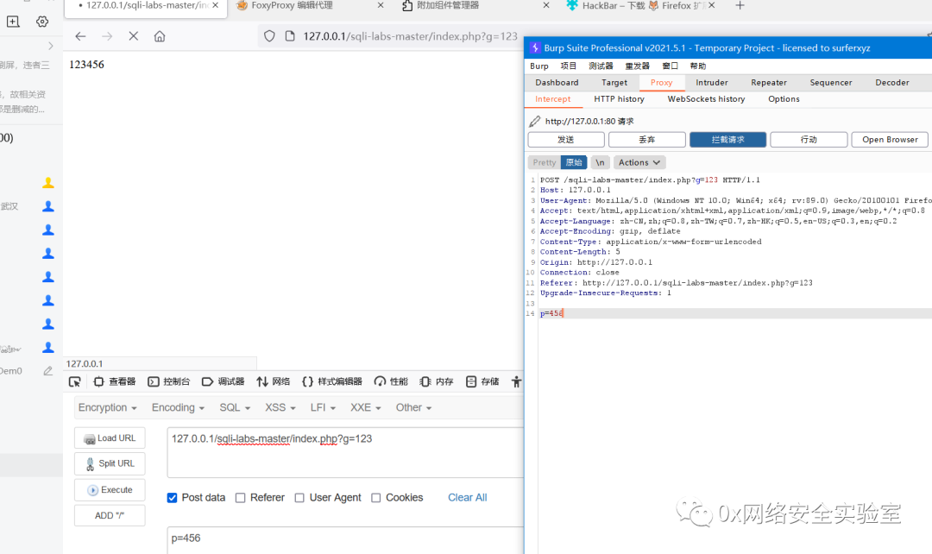Close the FoxyProxy tab
Image resolution: width=932 pixels, height=554 pixels.
[381, 5]
